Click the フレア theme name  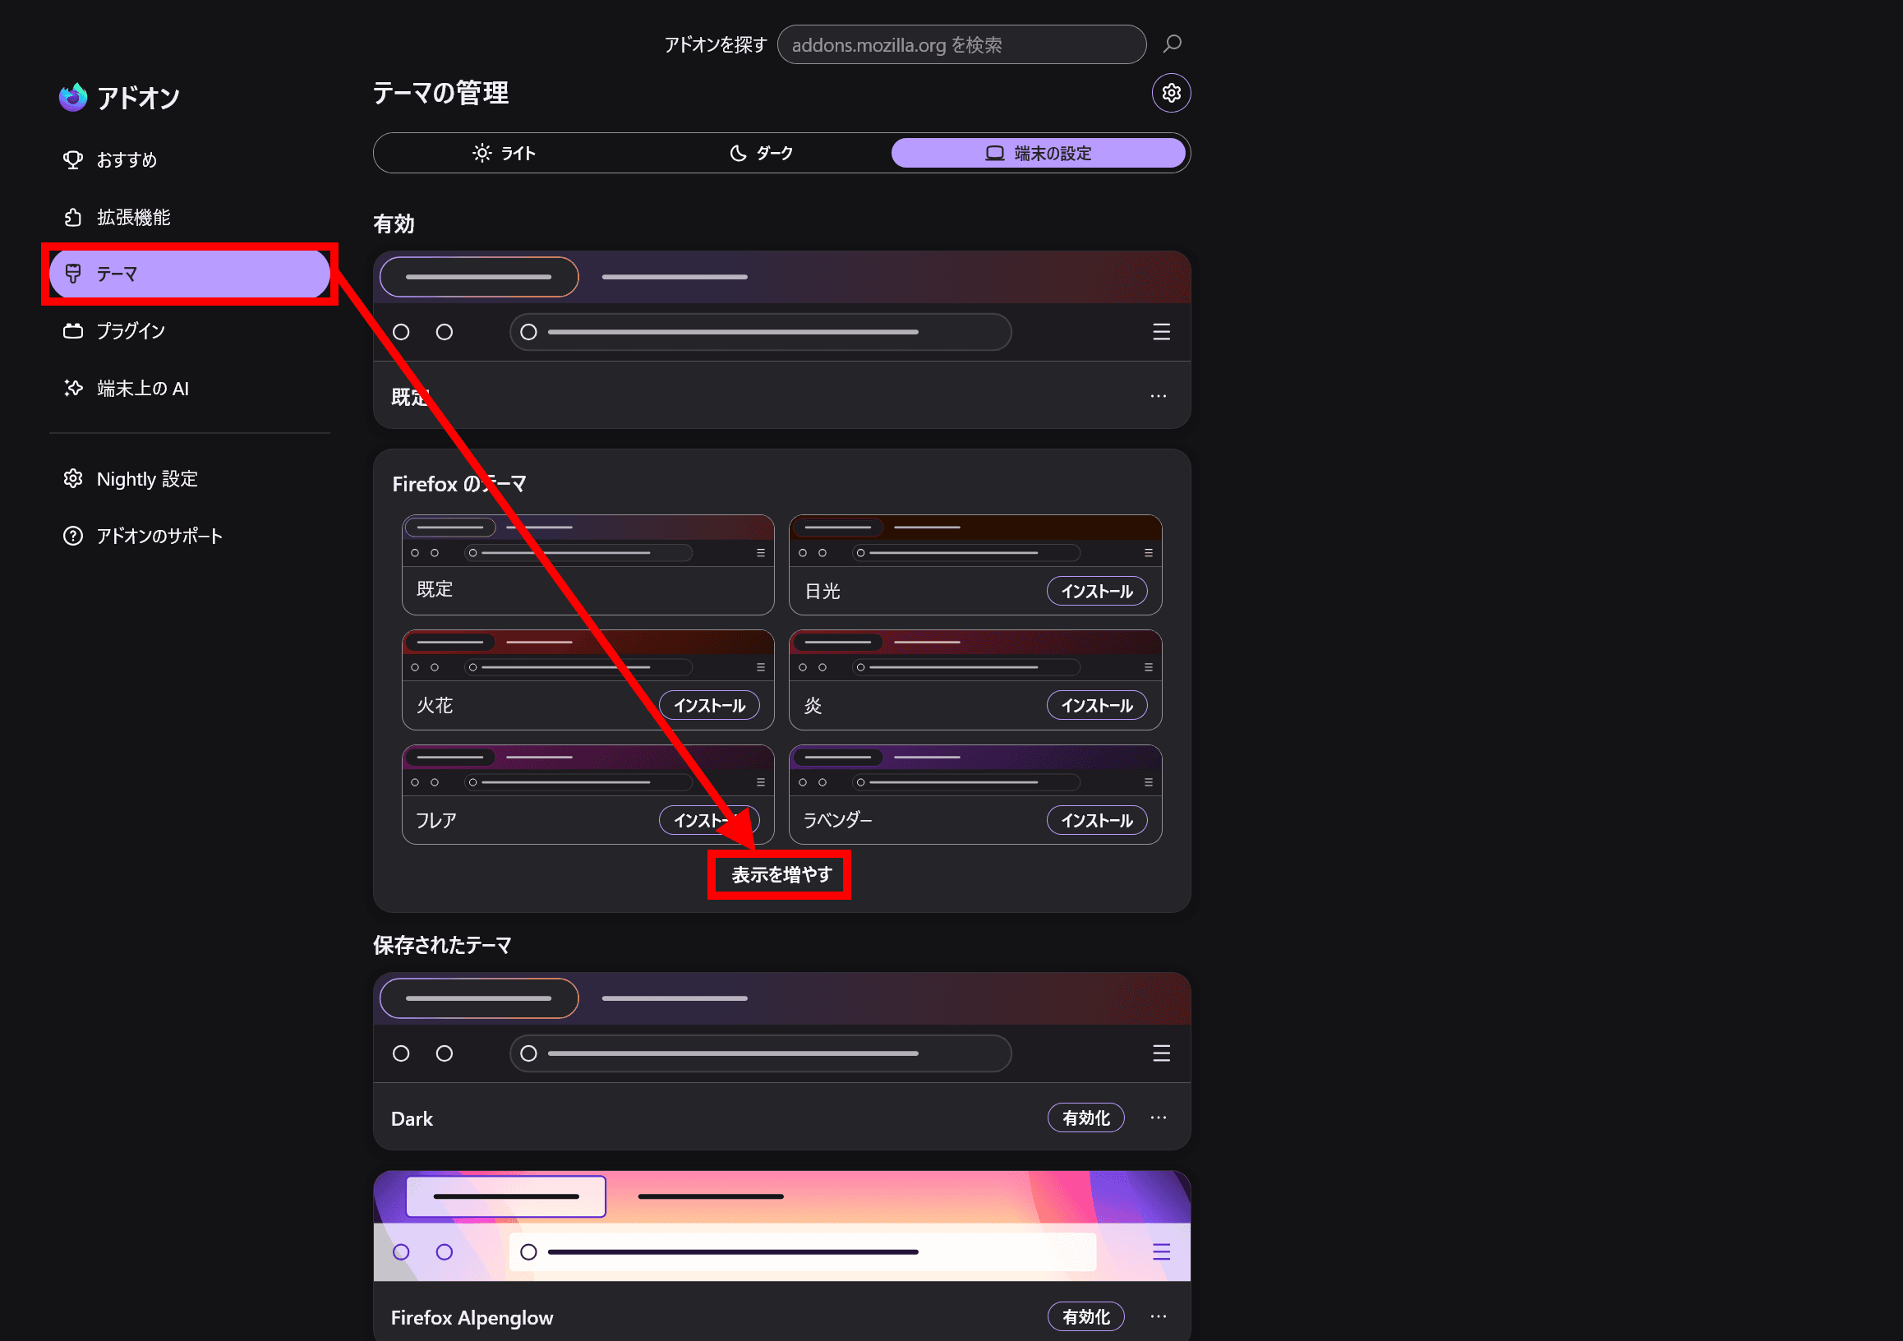[436, 821]
